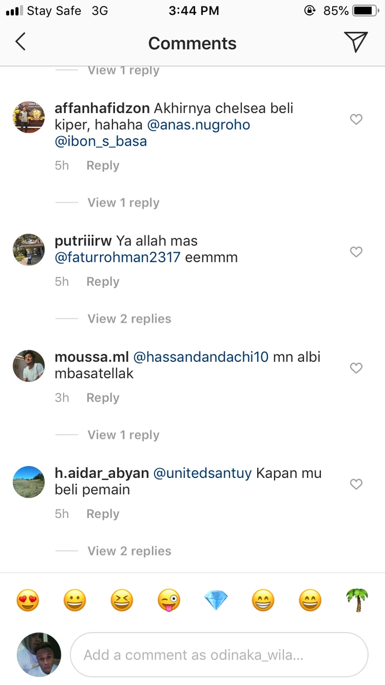Expand View 2 replies under h.aidar_abyan
The height and width of the screenshot is (685, 385).
(129, 551)
